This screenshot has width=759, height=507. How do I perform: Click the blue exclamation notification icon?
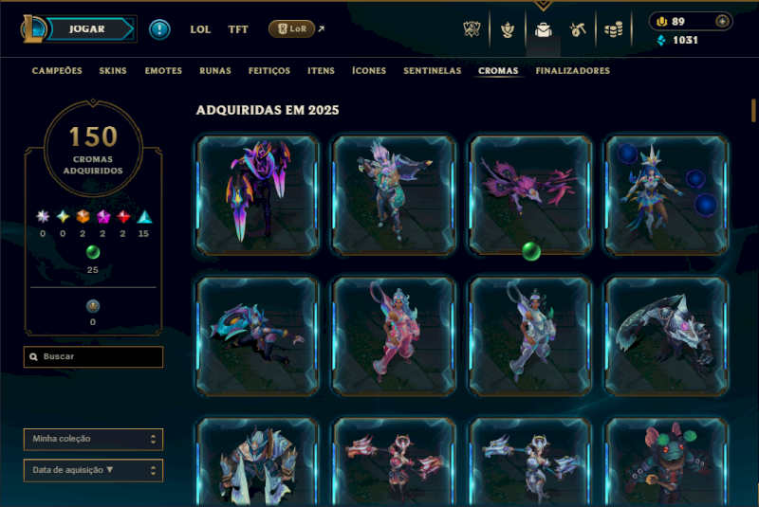(159, 29)
